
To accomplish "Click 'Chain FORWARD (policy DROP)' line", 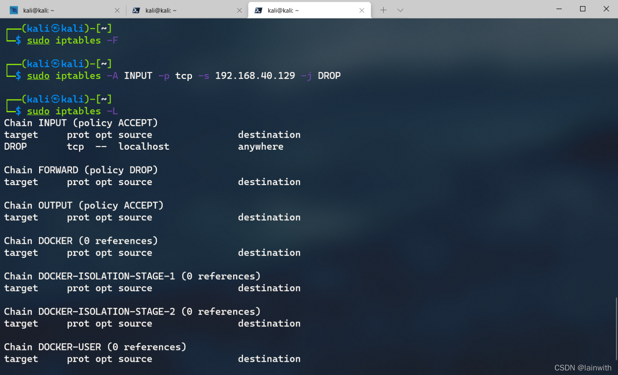I will click(81, 170).
